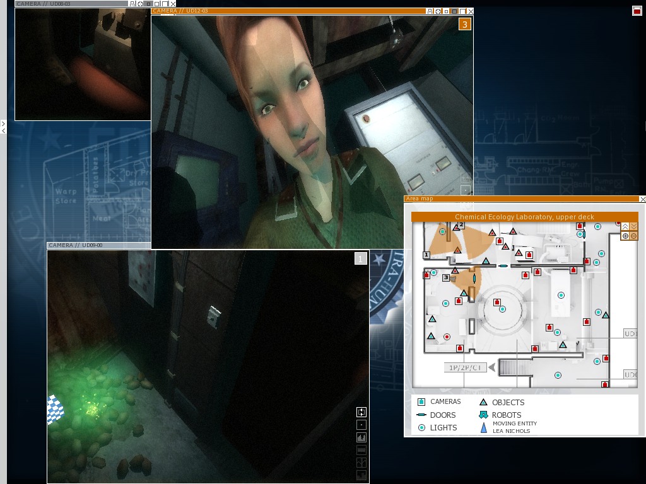
Task: Click the Area map window title bar
Action: 521,199
